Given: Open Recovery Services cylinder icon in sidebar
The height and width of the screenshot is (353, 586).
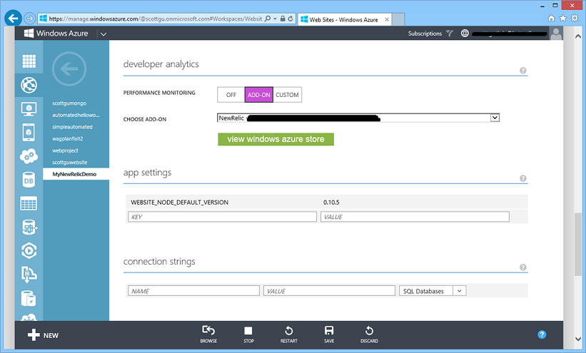Looking at the screenshot, I should [29, 299].
